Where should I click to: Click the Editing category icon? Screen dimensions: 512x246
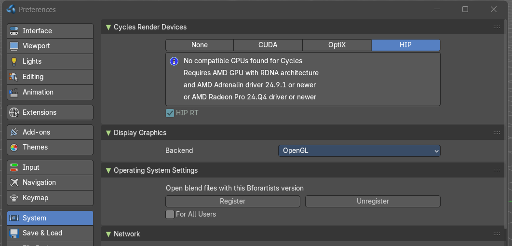click(14, 77)
